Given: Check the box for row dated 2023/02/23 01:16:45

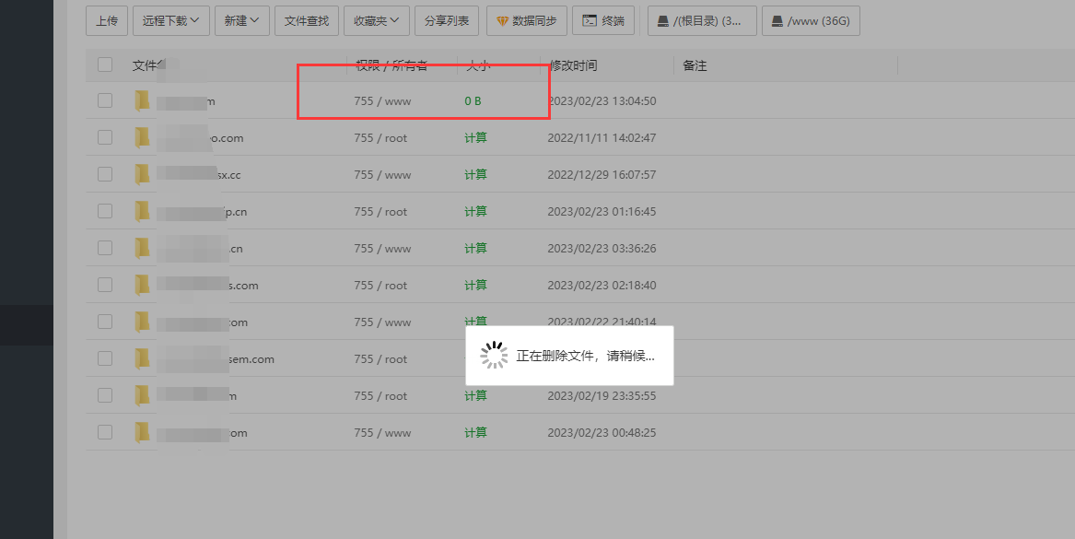Looking at the screenshot, I should (105, 211).
